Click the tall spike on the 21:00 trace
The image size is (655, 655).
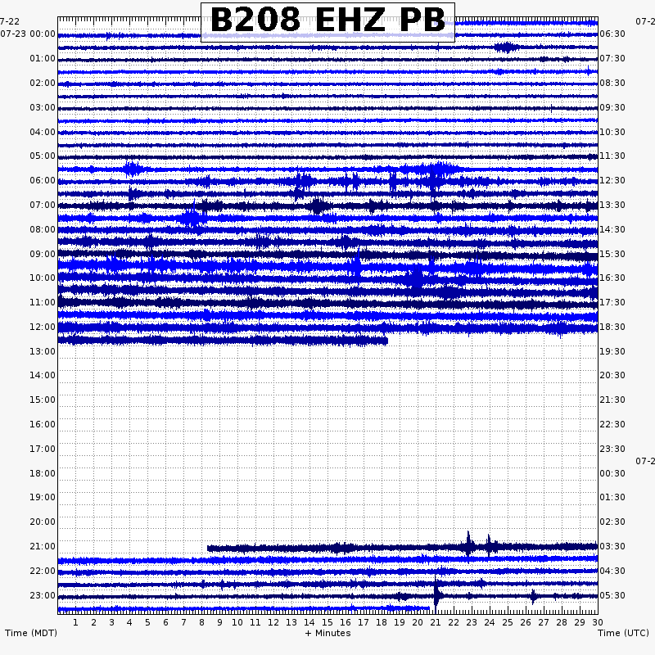point(468,544)
